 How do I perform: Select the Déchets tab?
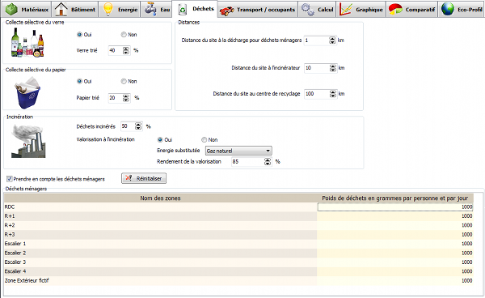195,9
